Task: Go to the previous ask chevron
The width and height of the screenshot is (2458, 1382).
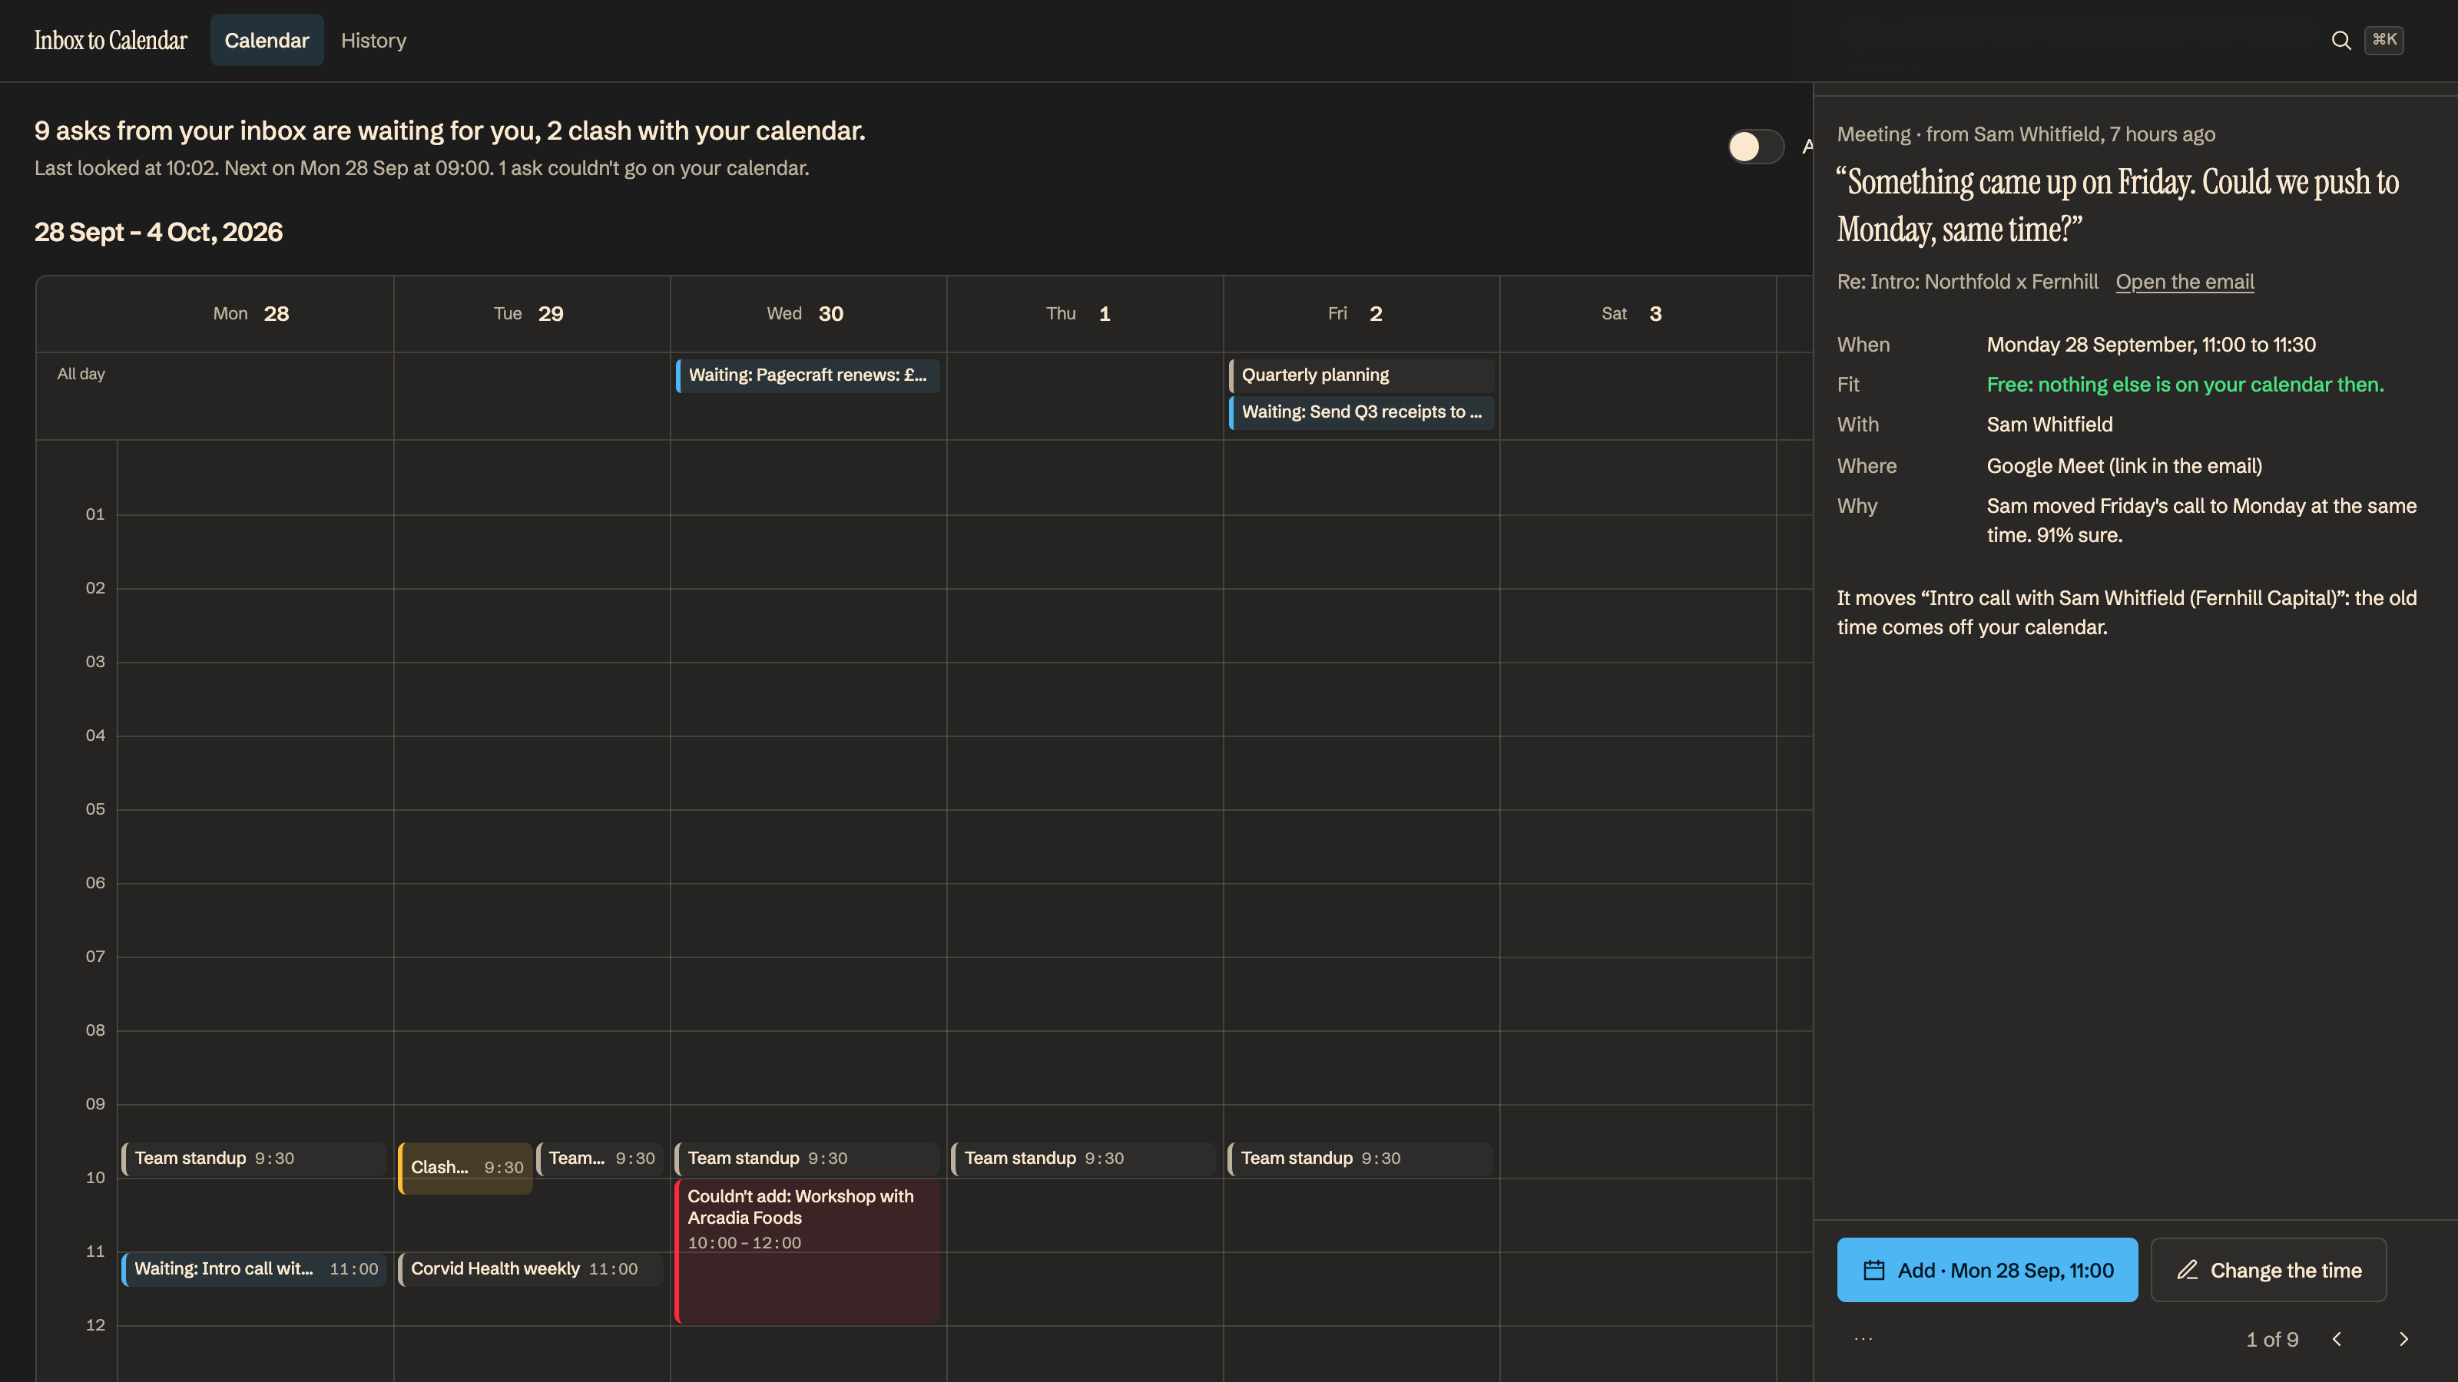Action: point(2337,1339)
